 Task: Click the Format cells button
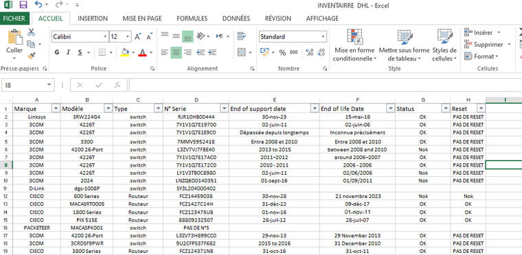[x=481, y=56]
